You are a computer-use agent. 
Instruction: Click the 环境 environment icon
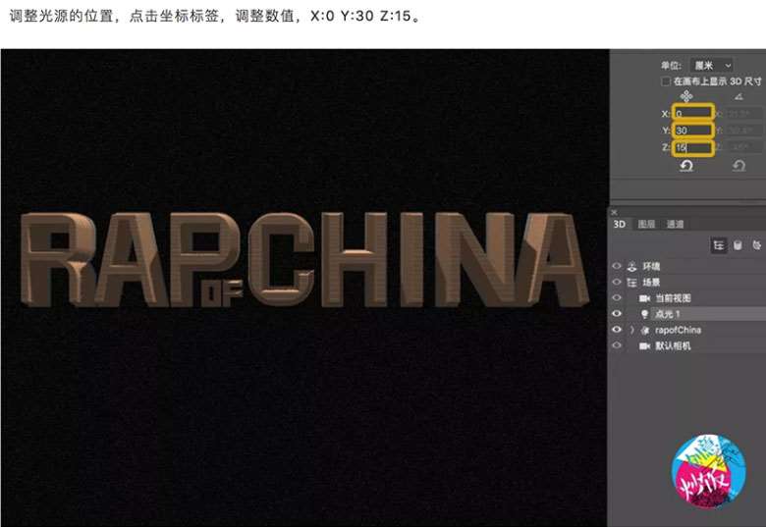click(631, 266)
